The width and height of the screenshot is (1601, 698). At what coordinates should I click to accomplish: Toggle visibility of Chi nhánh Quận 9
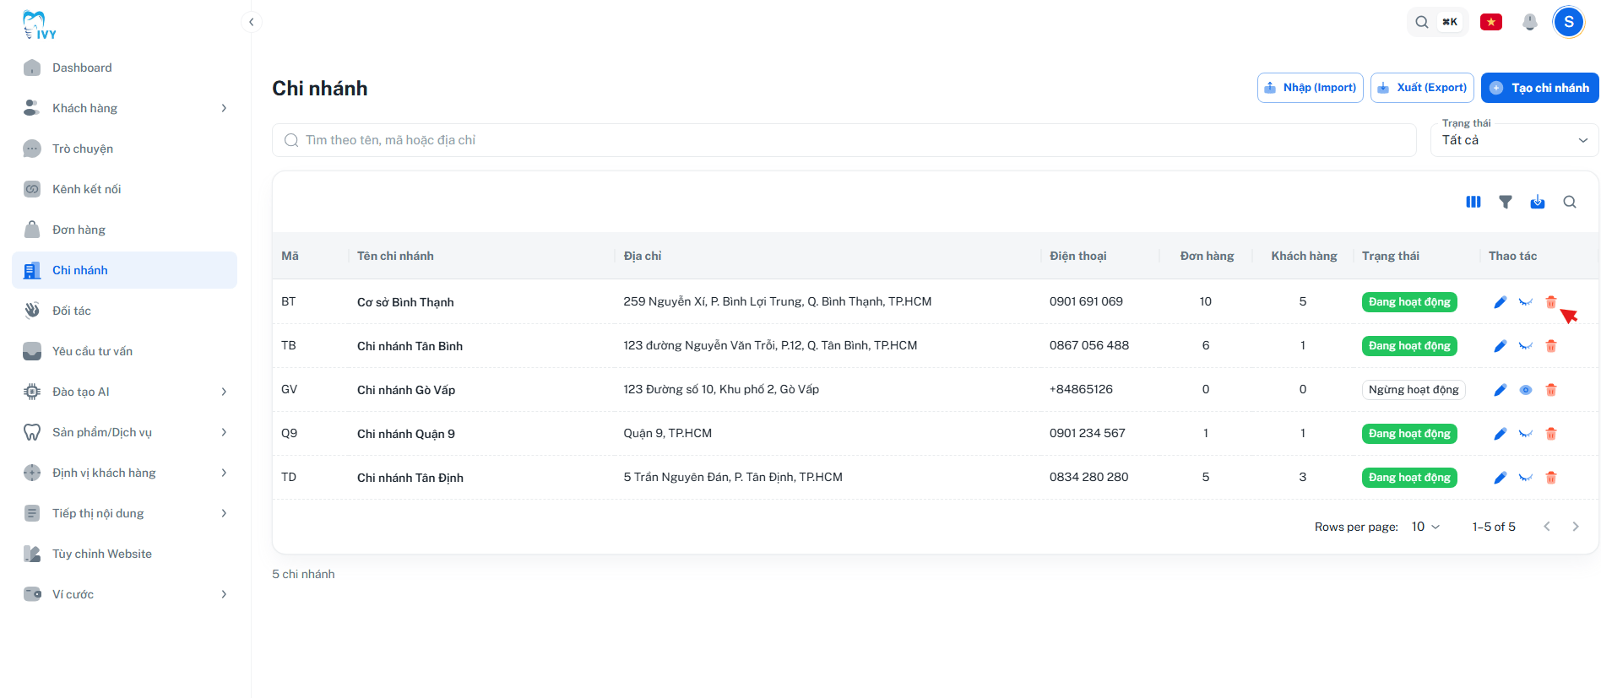[x=1526, y=434]
